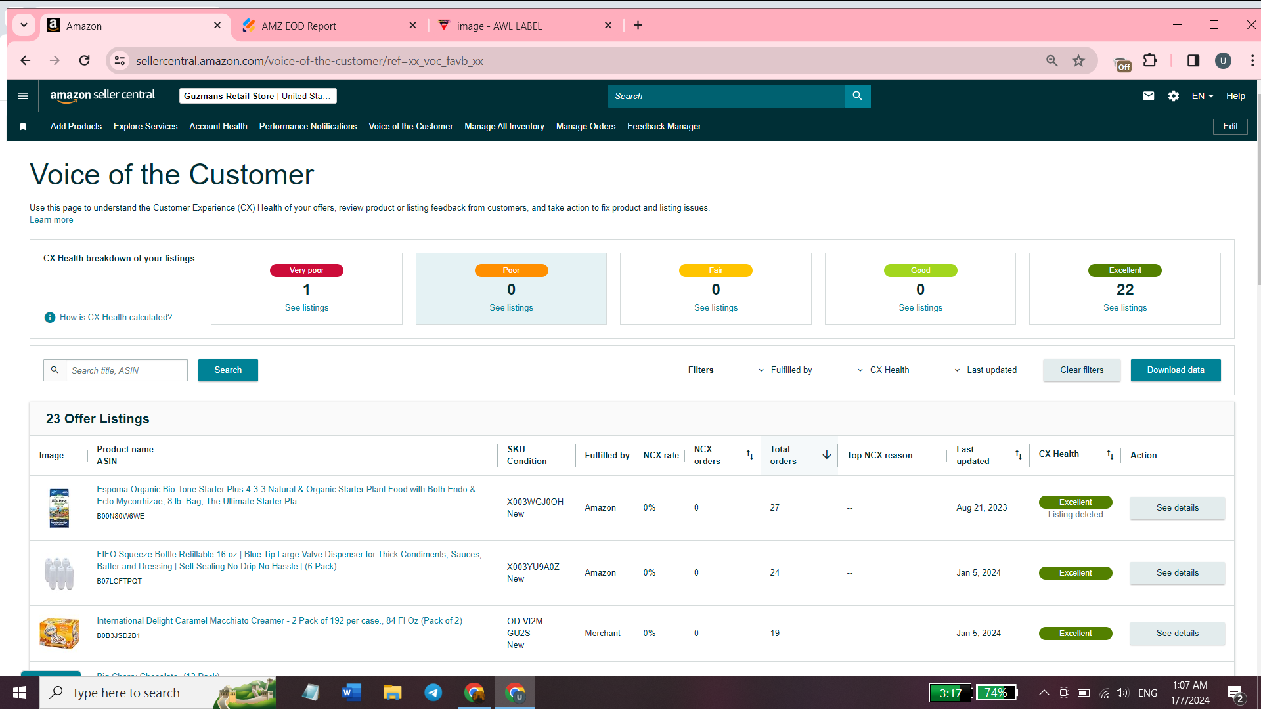Open Windows notification center icon
Screen dimensions: 1261x709
(1235, 693)
